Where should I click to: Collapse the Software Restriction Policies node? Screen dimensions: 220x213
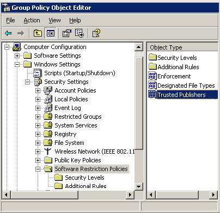tap(38, 169)
